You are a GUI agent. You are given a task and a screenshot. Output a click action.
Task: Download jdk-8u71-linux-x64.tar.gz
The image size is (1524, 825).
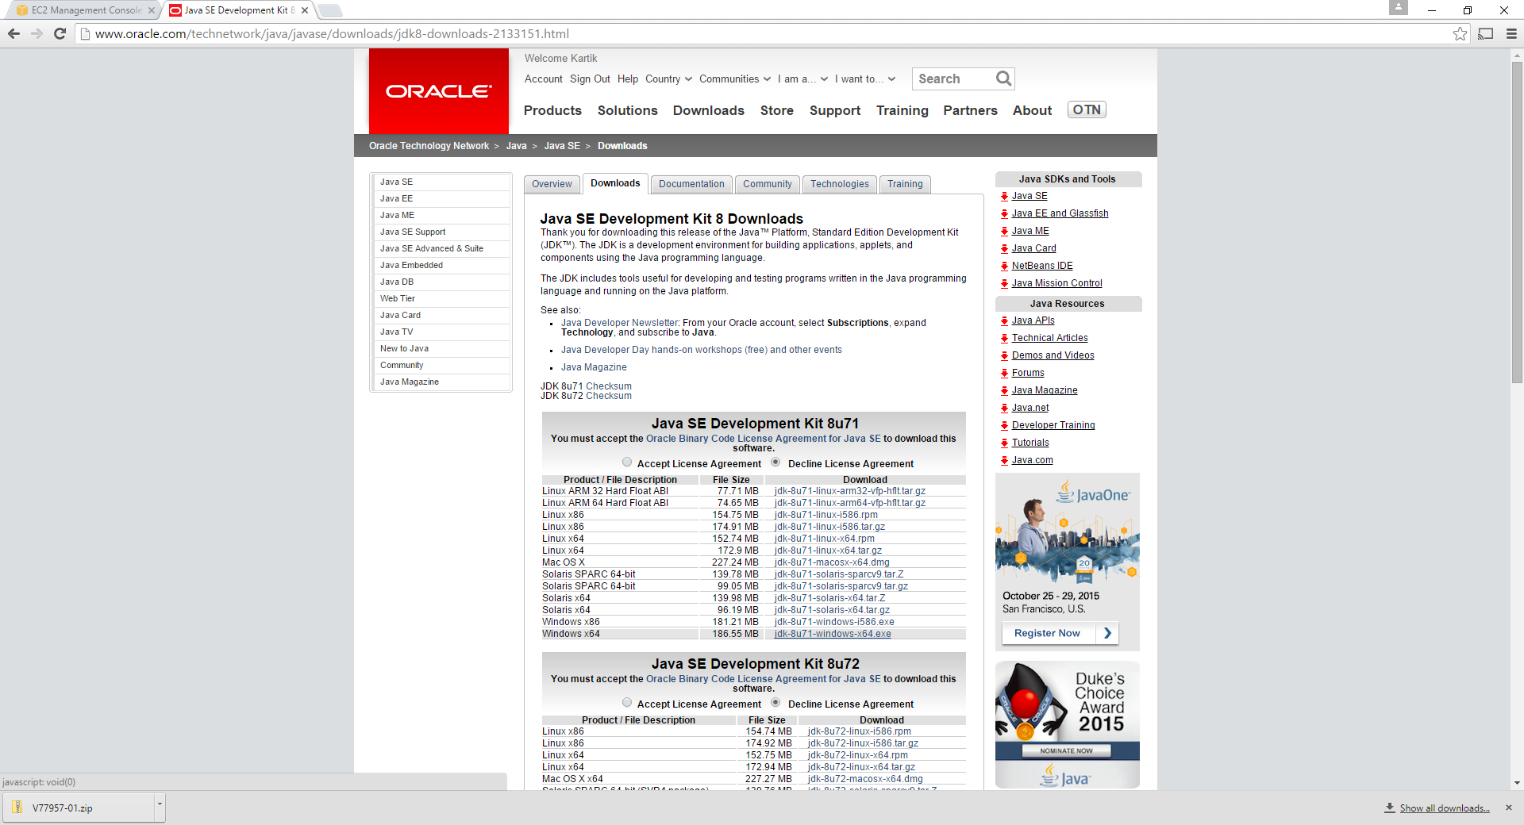point(828,551)
